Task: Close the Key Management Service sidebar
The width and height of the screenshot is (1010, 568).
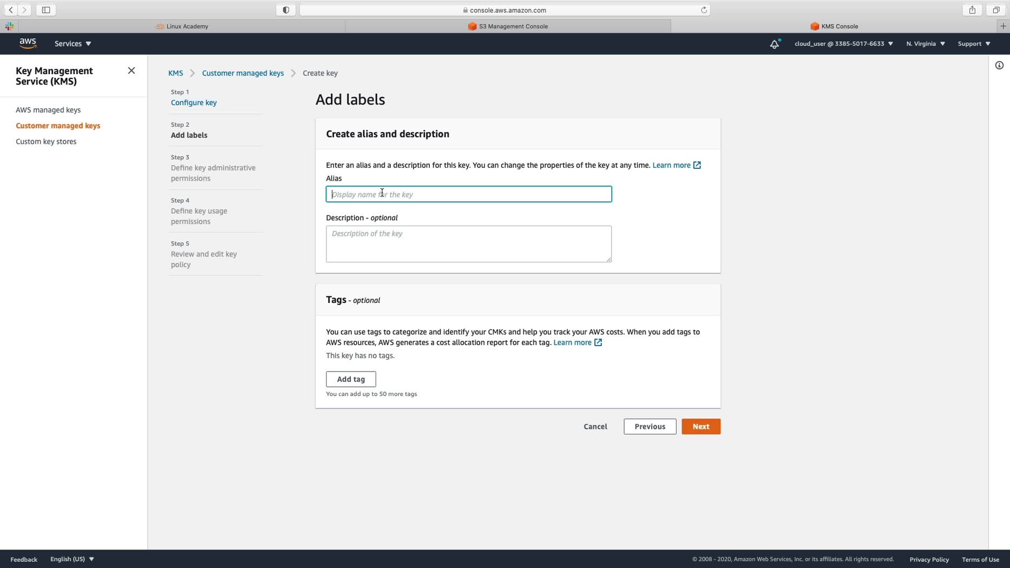Action: point(132,71)
